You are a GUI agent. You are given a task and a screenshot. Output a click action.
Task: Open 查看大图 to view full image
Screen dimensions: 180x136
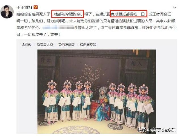click(45, 45)
